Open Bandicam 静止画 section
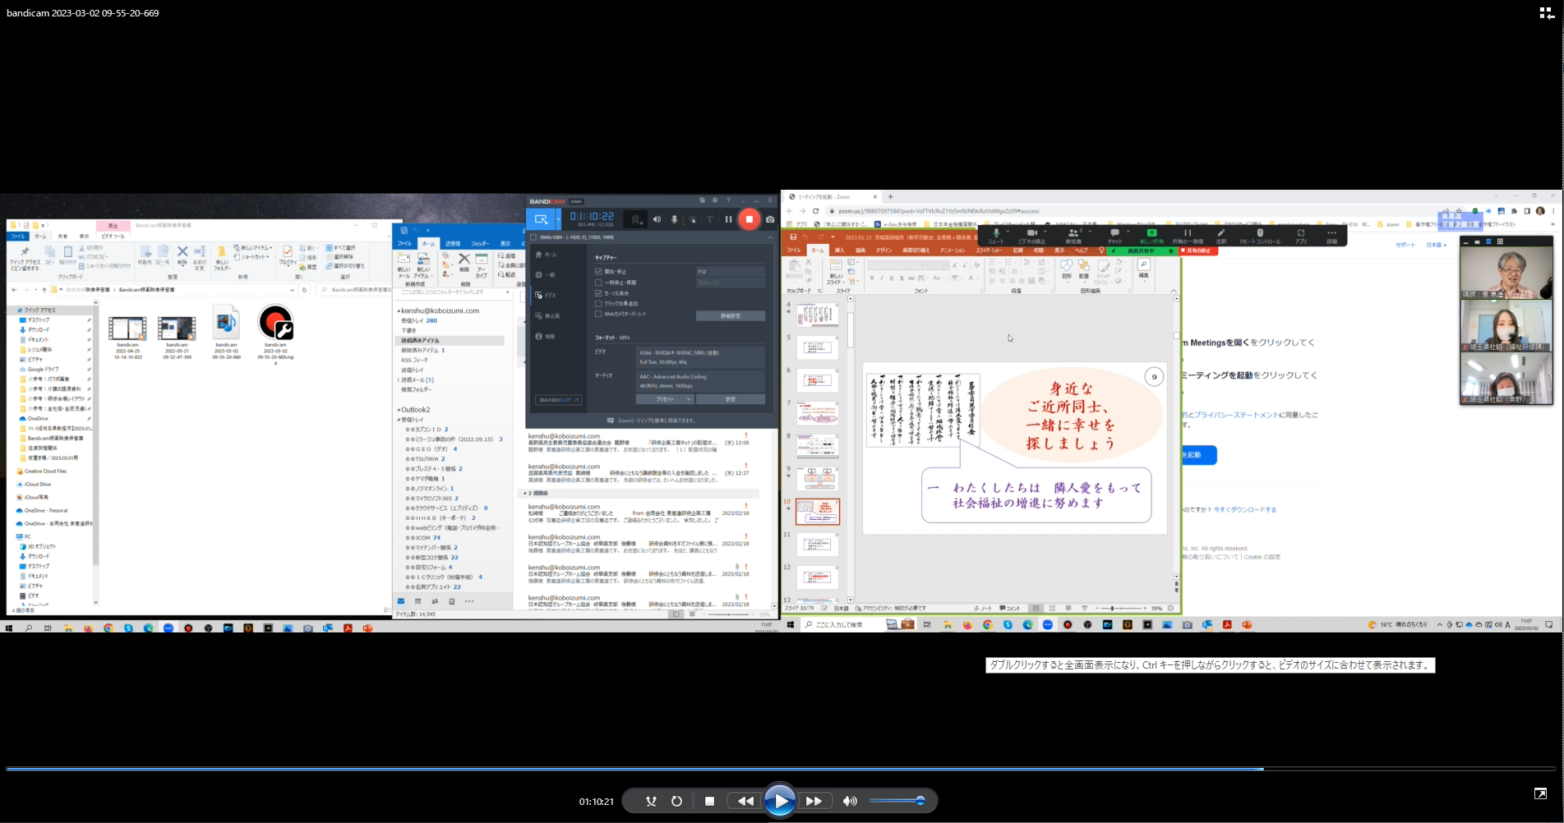 tap(547, 315)
